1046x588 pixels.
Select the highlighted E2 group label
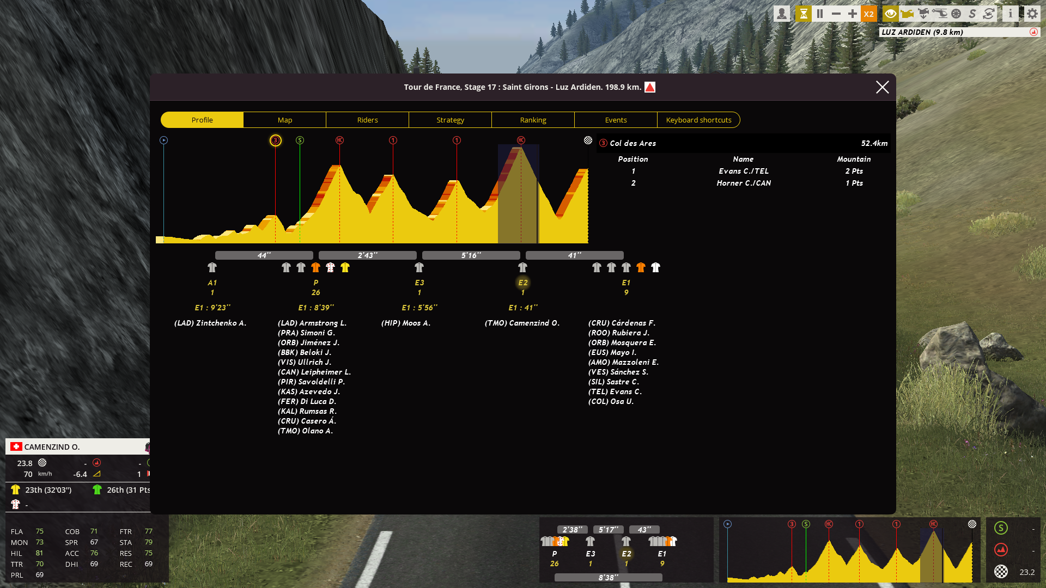coord(523,283)
